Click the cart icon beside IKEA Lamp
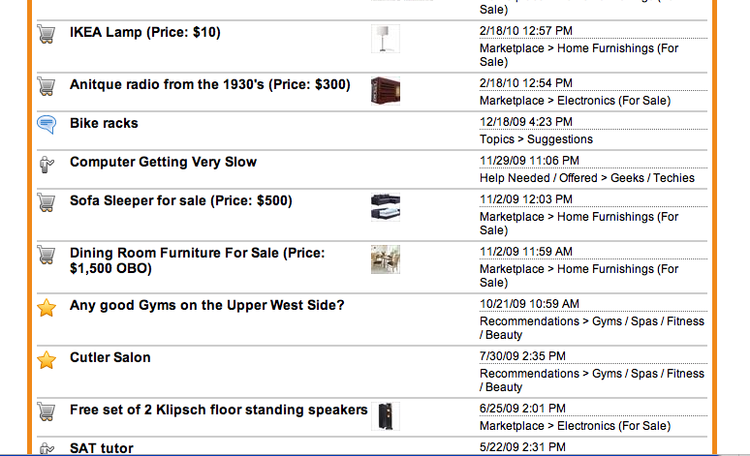This screenshot has width=750, height=456. (46, 34)
